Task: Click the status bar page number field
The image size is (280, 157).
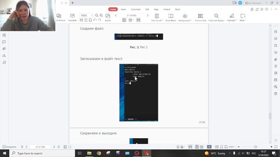Action: click(x=40, y=147)
